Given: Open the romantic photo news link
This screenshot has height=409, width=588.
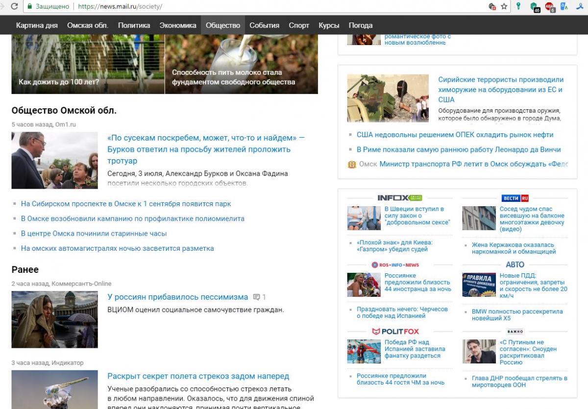Looking at the screenshot, I should (417, 39).
